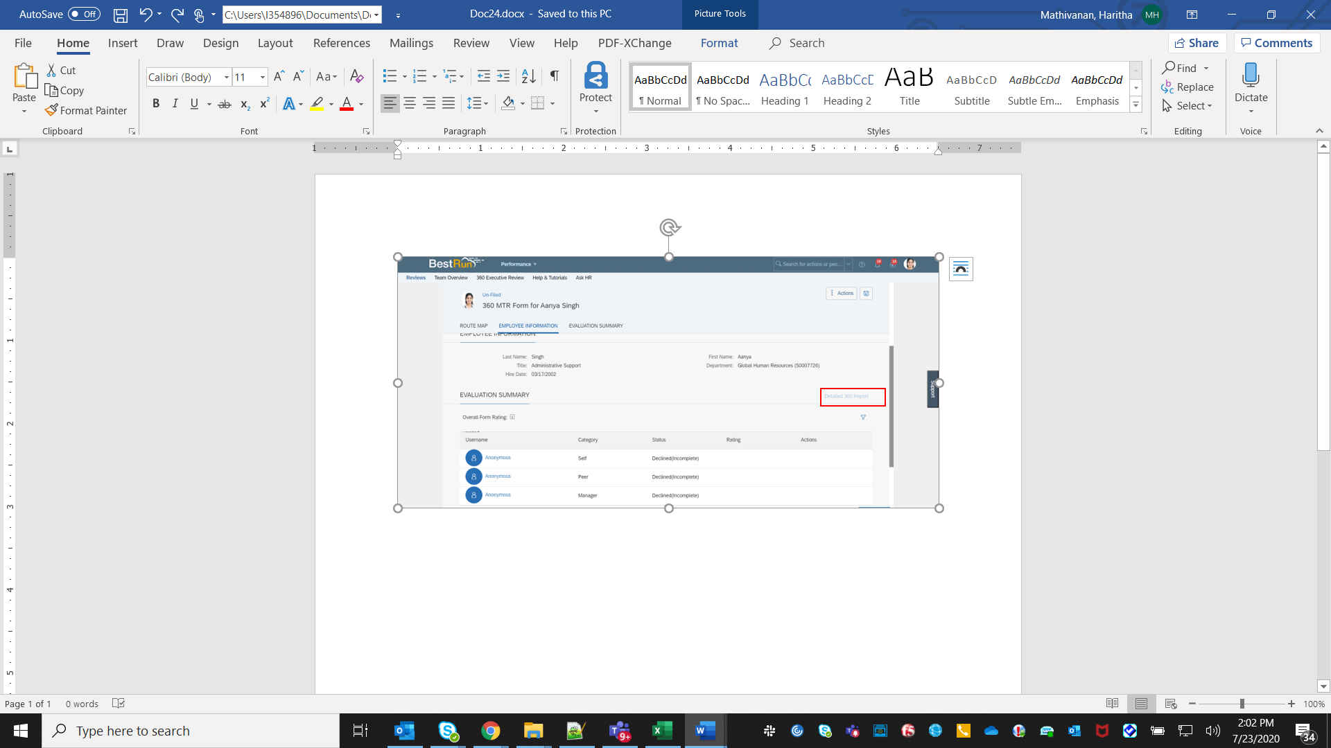The height and width of the screenshot is (748, 1331).
Task: Click the Redo icon
Action: pos(177,15)
